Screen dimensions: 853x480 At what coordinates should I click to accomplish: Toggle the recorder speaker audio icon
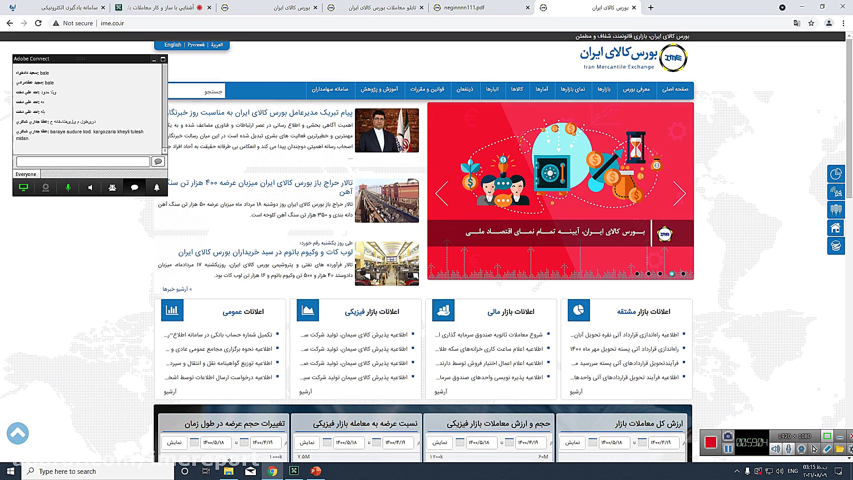tap(776, 449)
